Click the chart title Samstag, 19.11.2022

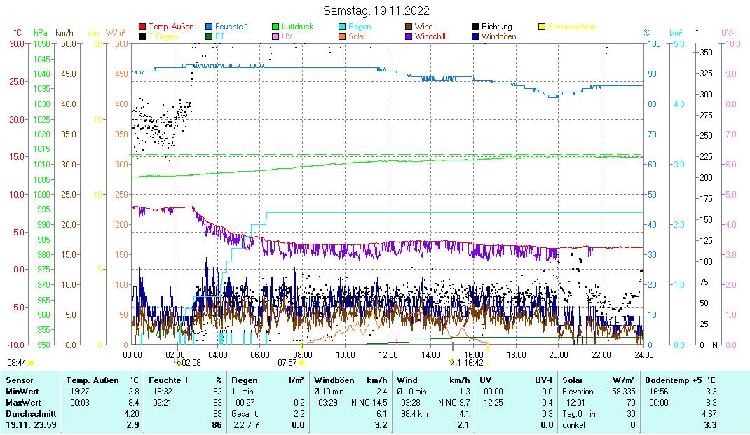click(x=377, y=11)
